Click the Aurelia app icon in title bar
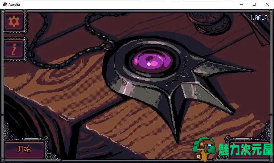 (5, 4)
